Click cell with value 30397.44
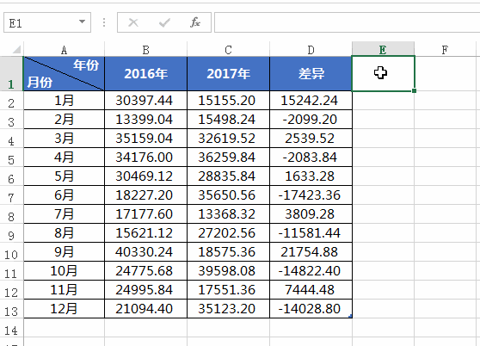The width and height of the screenshot is (480, 346). pos(145,101)
